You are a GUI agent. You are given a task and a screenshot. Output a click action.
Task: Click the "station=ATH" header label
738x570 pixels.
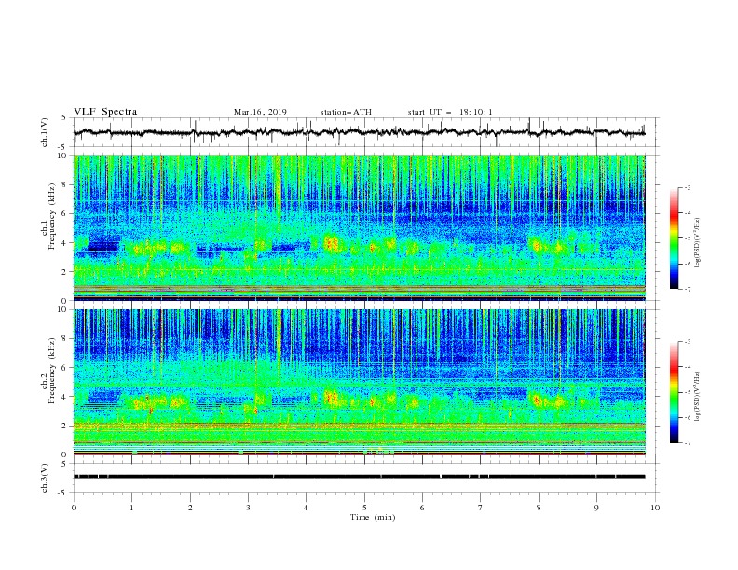pyautogui.click(x=346, y=112)
